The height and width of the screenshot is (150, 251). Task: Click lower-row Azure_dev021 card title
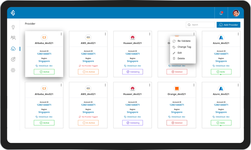click(x=221, y=94)
